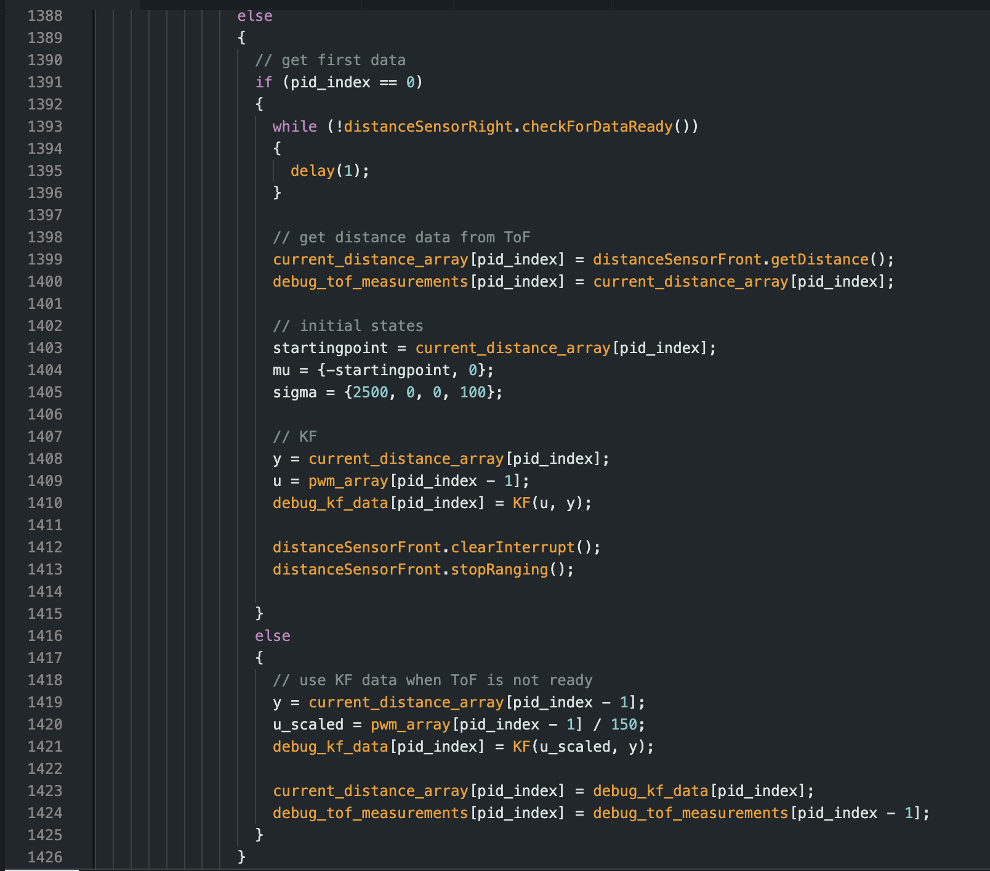
Task: Click 'mu' variable on line 1404
Action: [281, 370]
